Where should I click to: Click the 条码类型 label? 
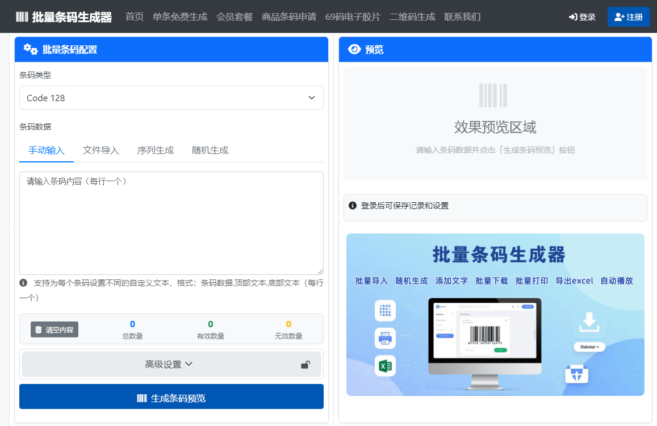click(35, 75)
